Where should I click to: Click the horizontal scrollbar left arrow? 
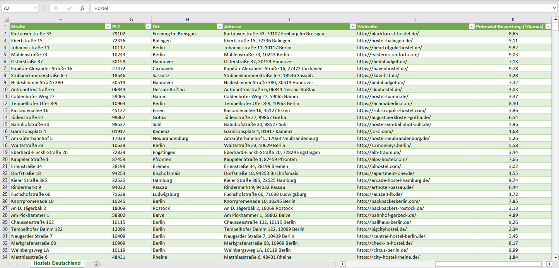point(342,264)
